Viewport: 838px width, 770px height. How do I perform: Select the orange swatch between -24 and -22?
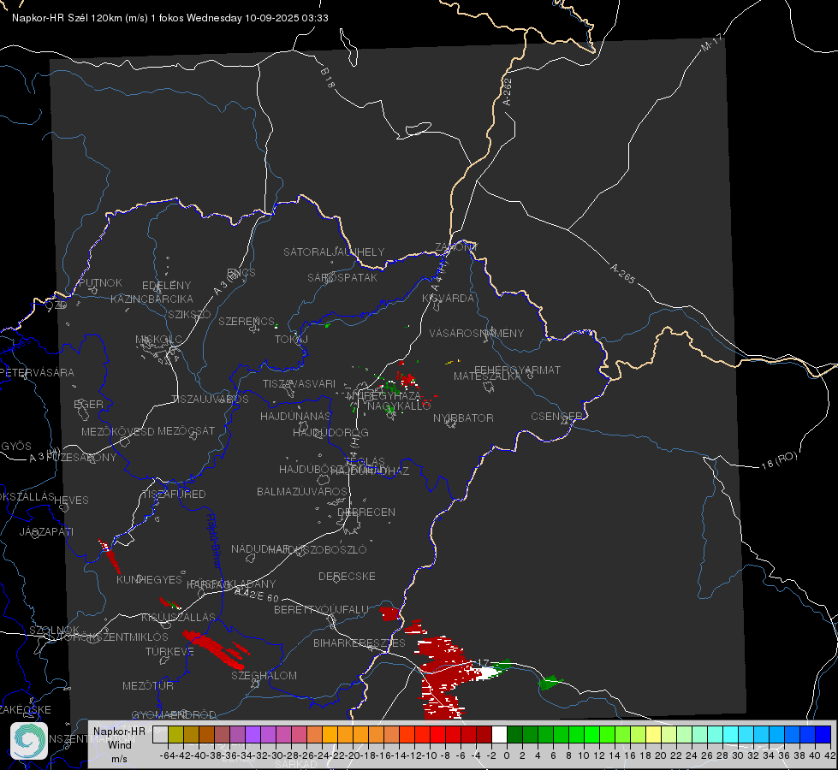[x=330, y=734]
